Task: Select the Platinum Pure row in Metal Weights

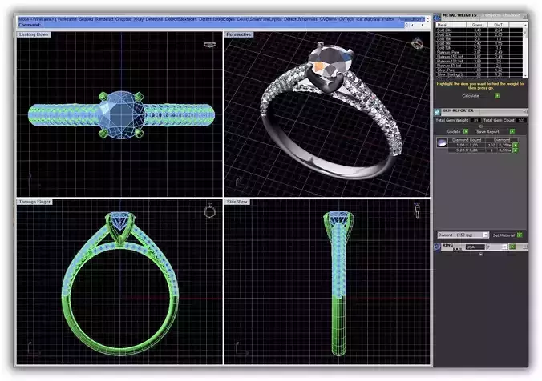Action: (479, 53)
